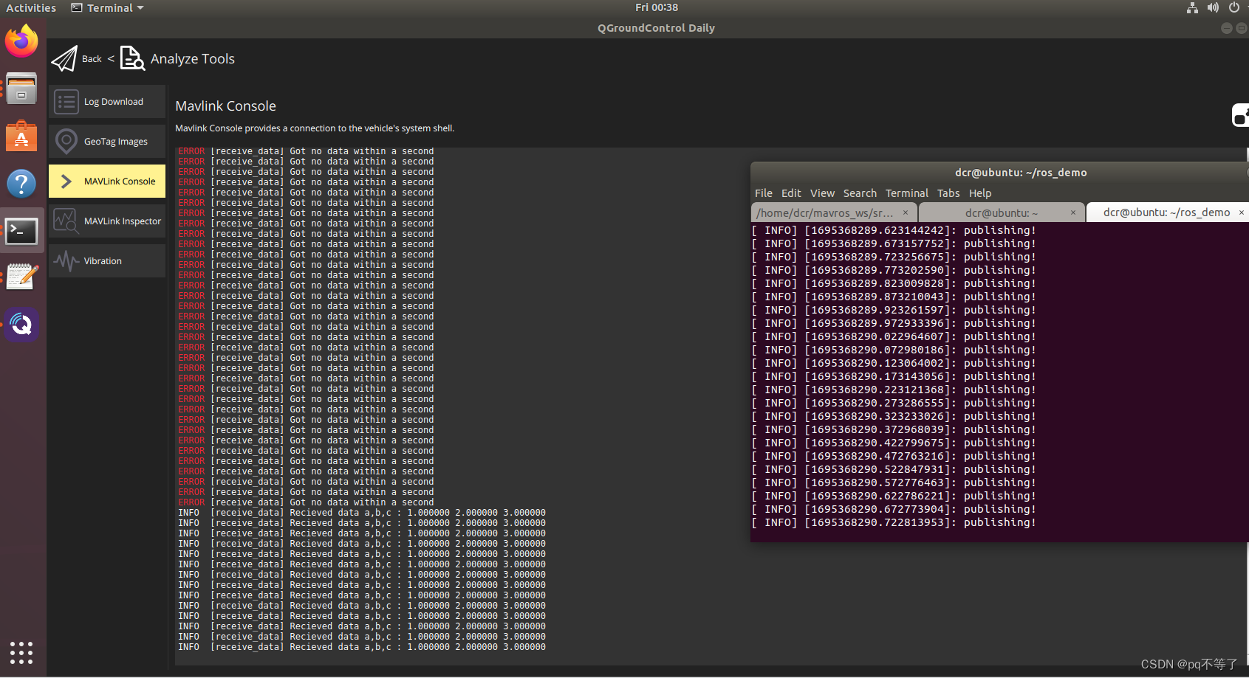Switch to the dcr@ubuntu: ~ terminal tab
The height and width of the screenshot is (678, 1249).
(1002, 212)
